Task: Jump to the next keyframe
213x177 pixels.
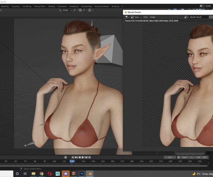Action: pyautogui.click(x=86, y=158)
